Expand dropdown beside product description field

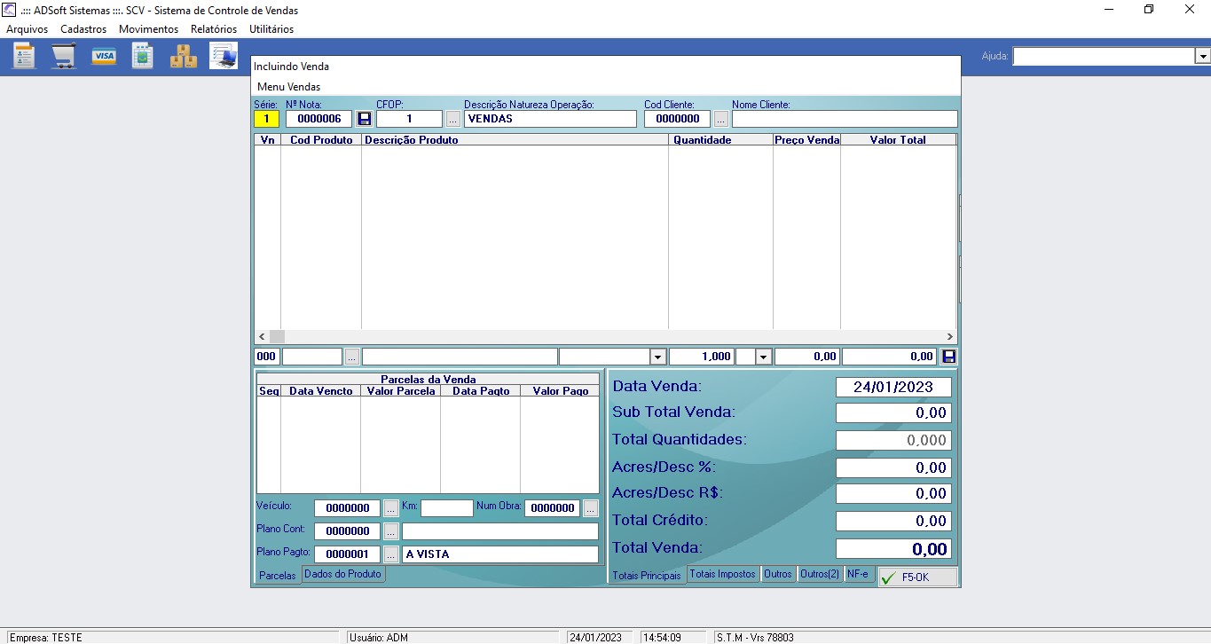pyautogui.click(x=658, y=357)
